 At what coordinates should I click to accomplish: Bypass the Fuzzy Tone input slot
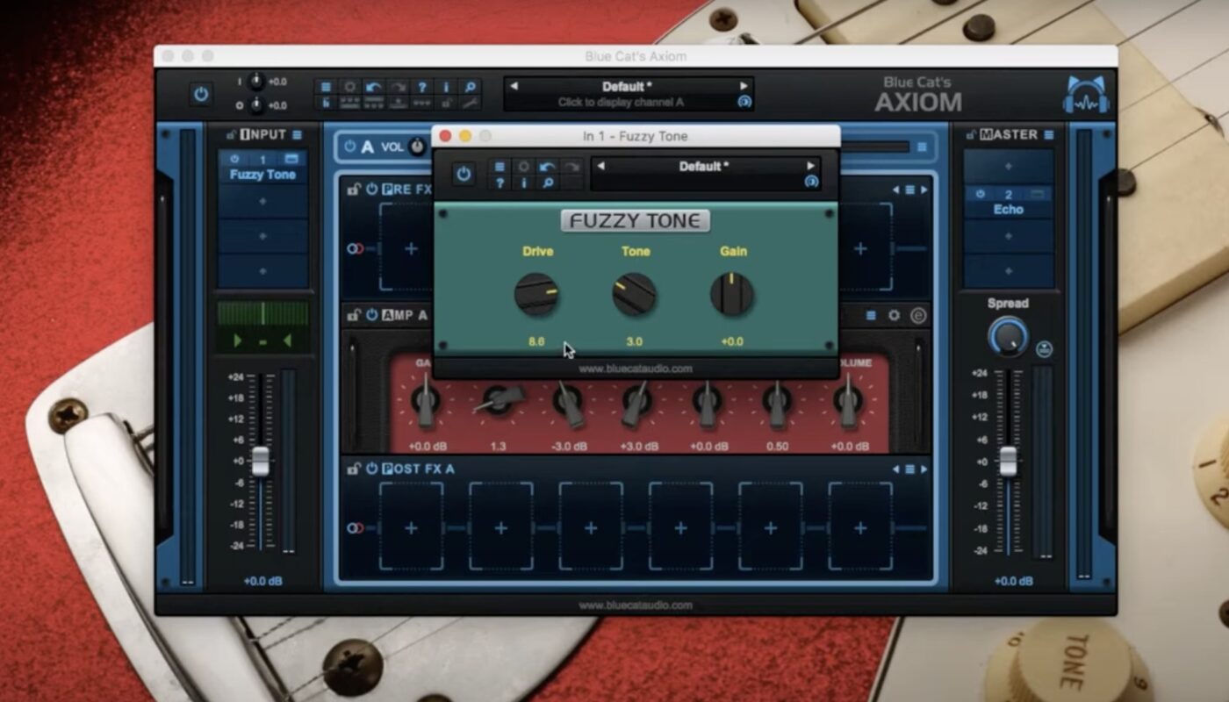point(234,159)
